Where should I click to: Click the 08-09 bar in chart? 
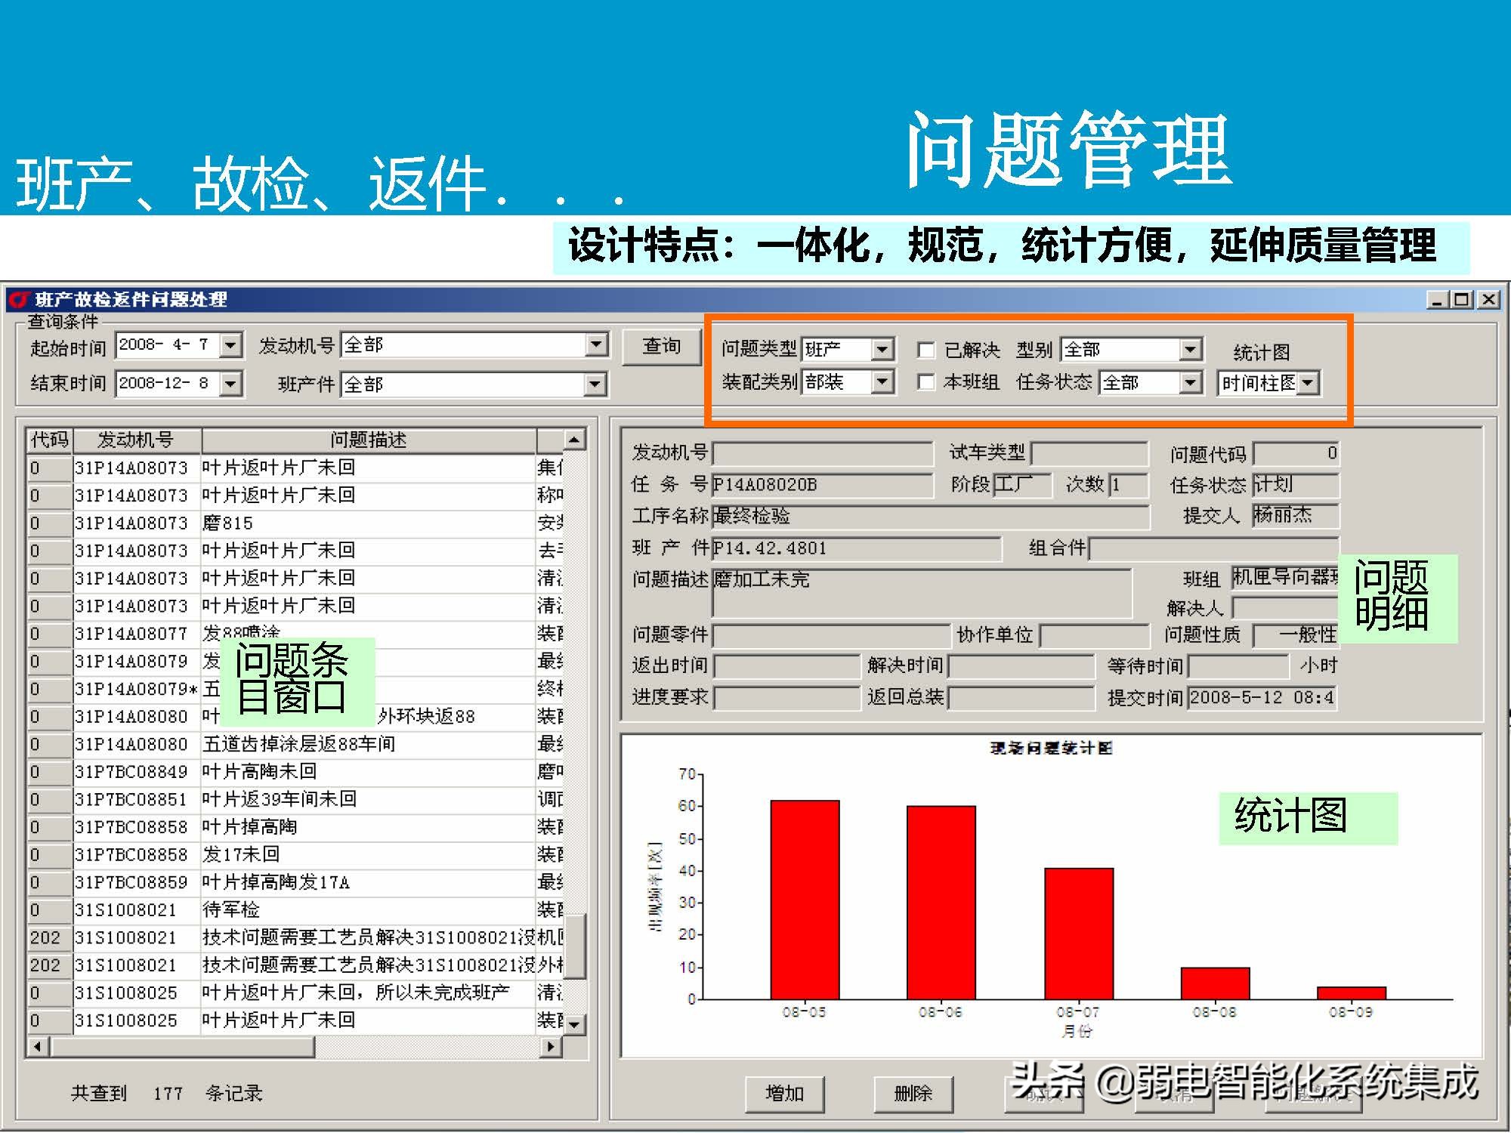click(x=1352, y=993)
